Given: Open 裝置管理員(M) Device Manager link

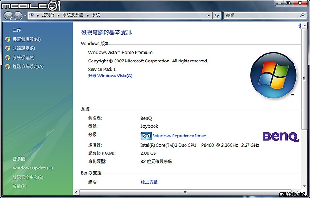Looking at the screenshot, I should tap(27, 39).
